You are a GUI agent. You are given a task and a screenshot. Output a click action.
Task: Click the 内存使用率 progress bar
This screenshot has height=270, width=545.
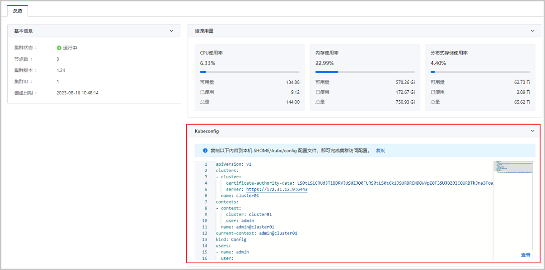click(365, 72)
